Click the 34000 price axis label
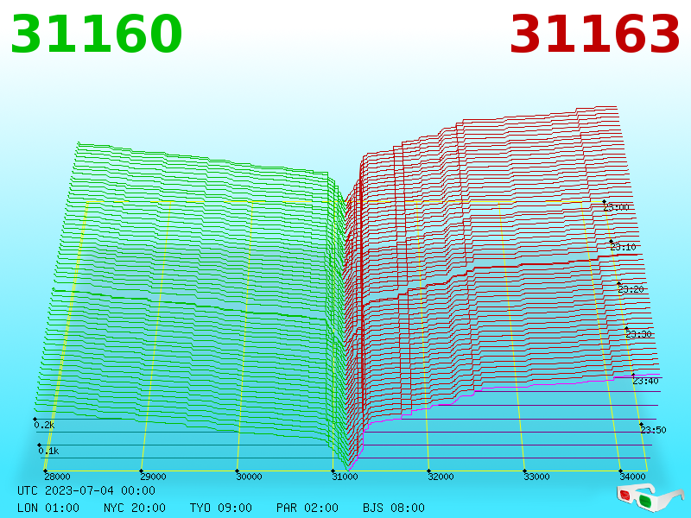This screenshot has height=518, width=691. tap(632, 477)
